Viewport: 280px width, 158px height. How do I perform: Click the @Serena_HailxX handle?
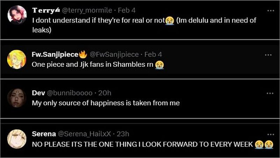pyautogui.click(x=84, y=134)
